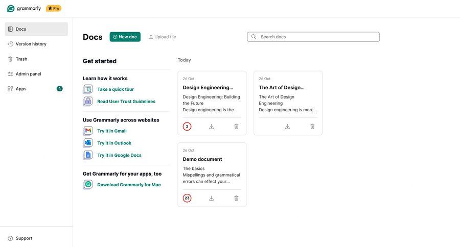Click the 26 Oct date on Demo document
The height and width of the screenshot is (247, 460).
(x=188, y=151)
